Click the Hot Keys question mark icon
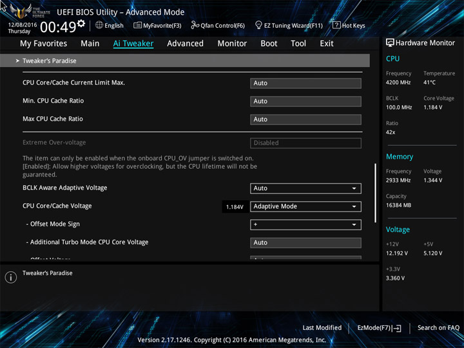Screen dimensions: 464x348 [x=336, y=25]
